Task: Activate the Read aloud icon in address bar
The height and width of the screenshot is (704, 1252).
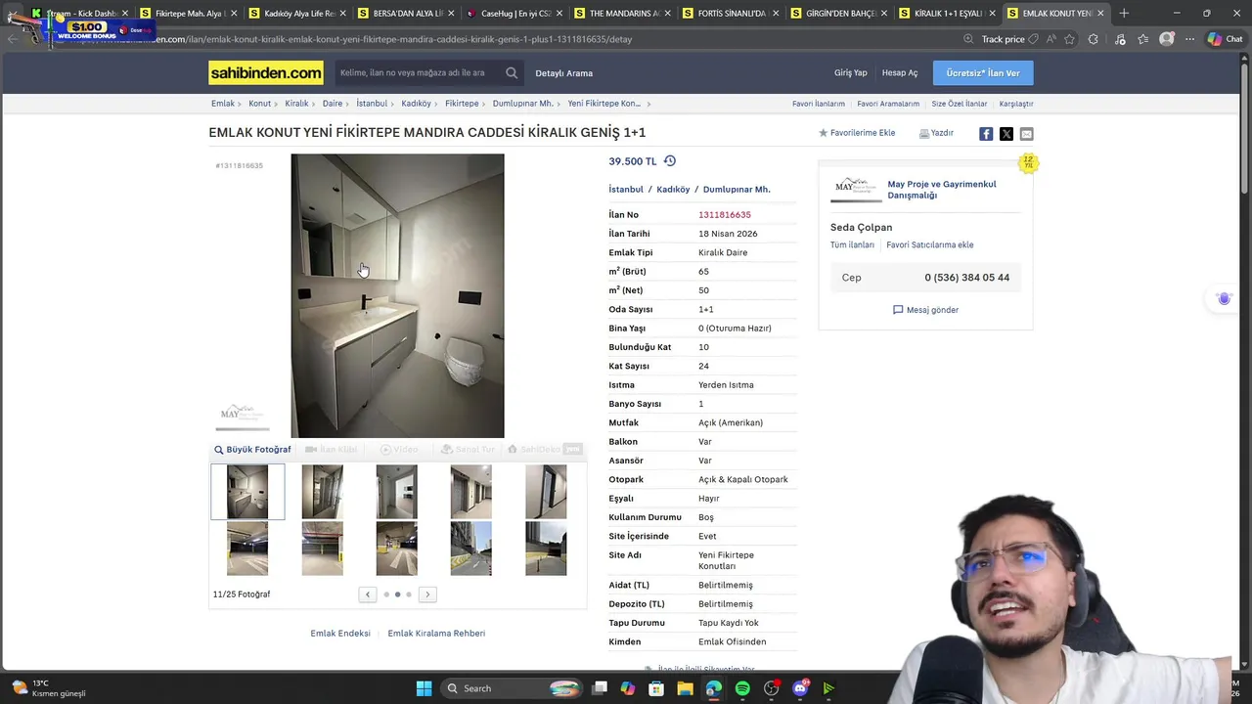Action: [x=1051, y=39]
